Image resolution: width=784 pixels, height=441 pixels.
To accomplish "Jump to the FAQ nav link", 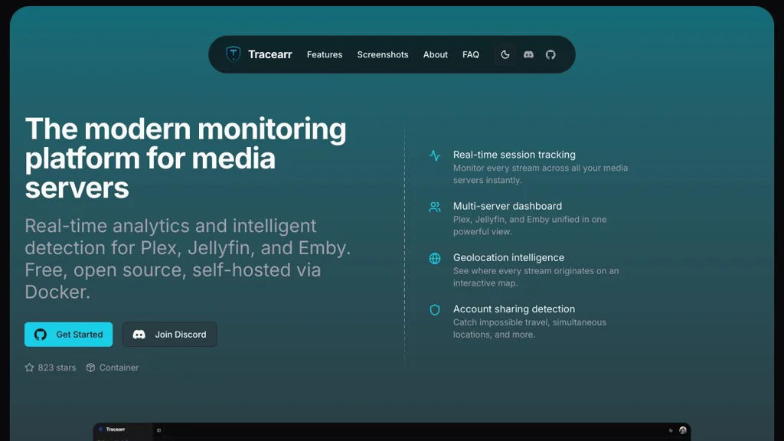I will 471,54.
